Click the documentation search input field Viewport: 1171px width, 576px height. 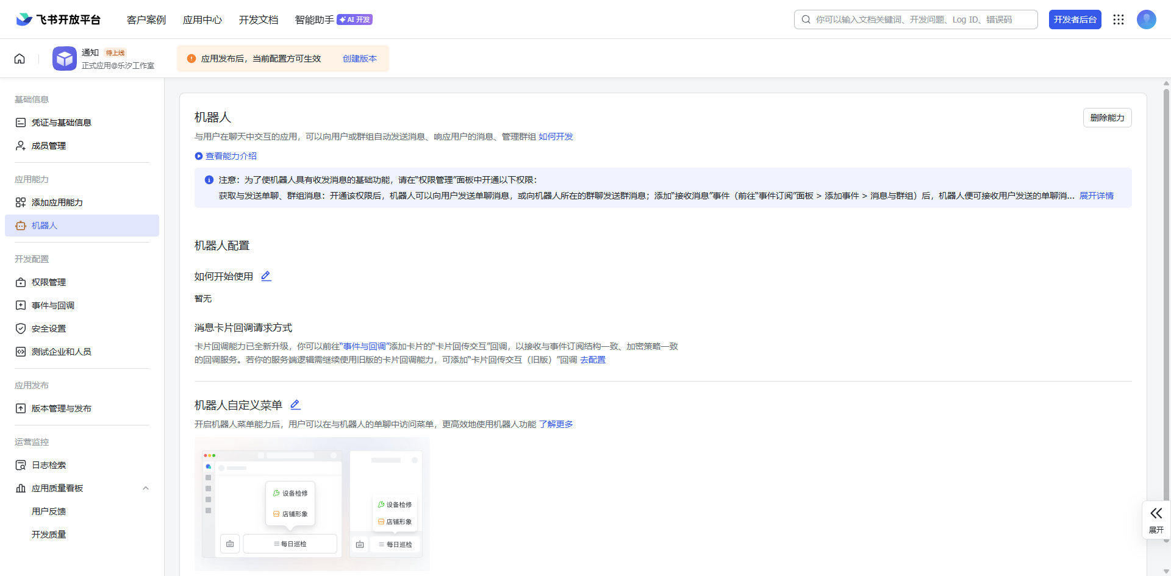pyautogui.click(x=921, y=20)
